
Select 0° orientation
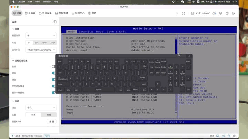point(29,43)
